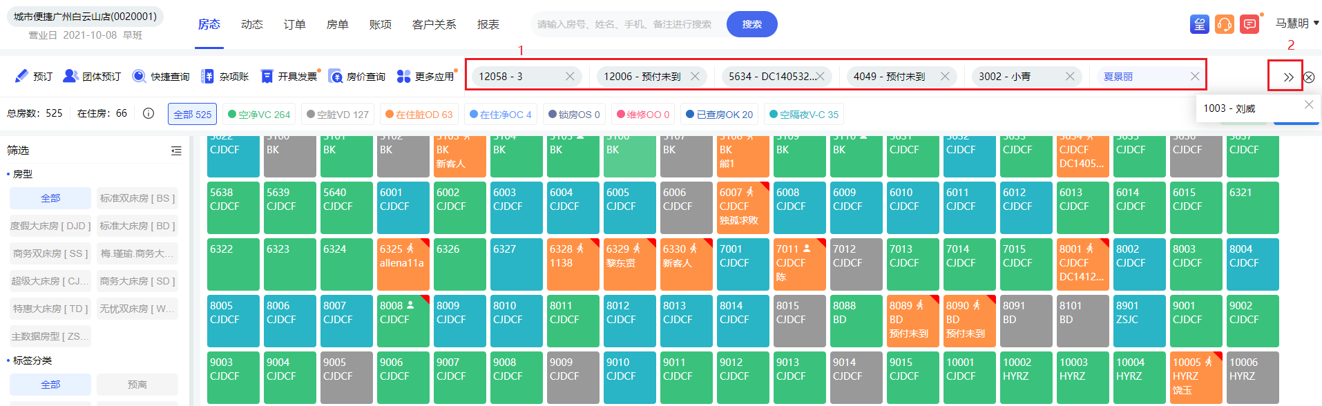1322x406 pixels.
Task: Filter by 已查房OK 20
Action: pos(720,115)
